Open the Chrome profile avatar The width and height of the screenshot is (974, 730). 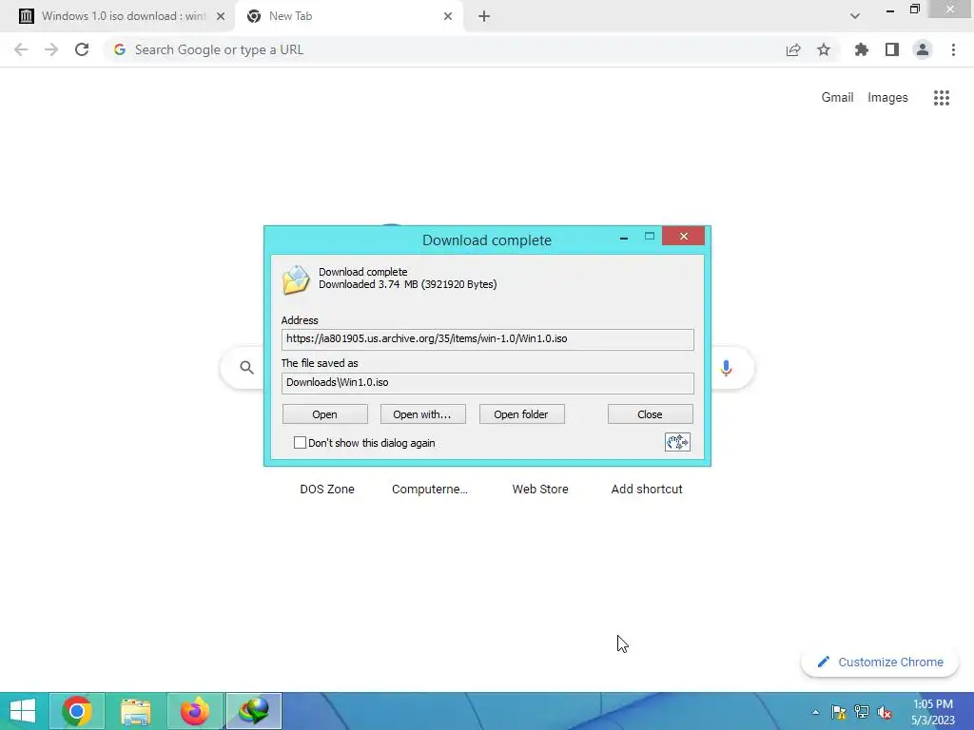point(923,49)
